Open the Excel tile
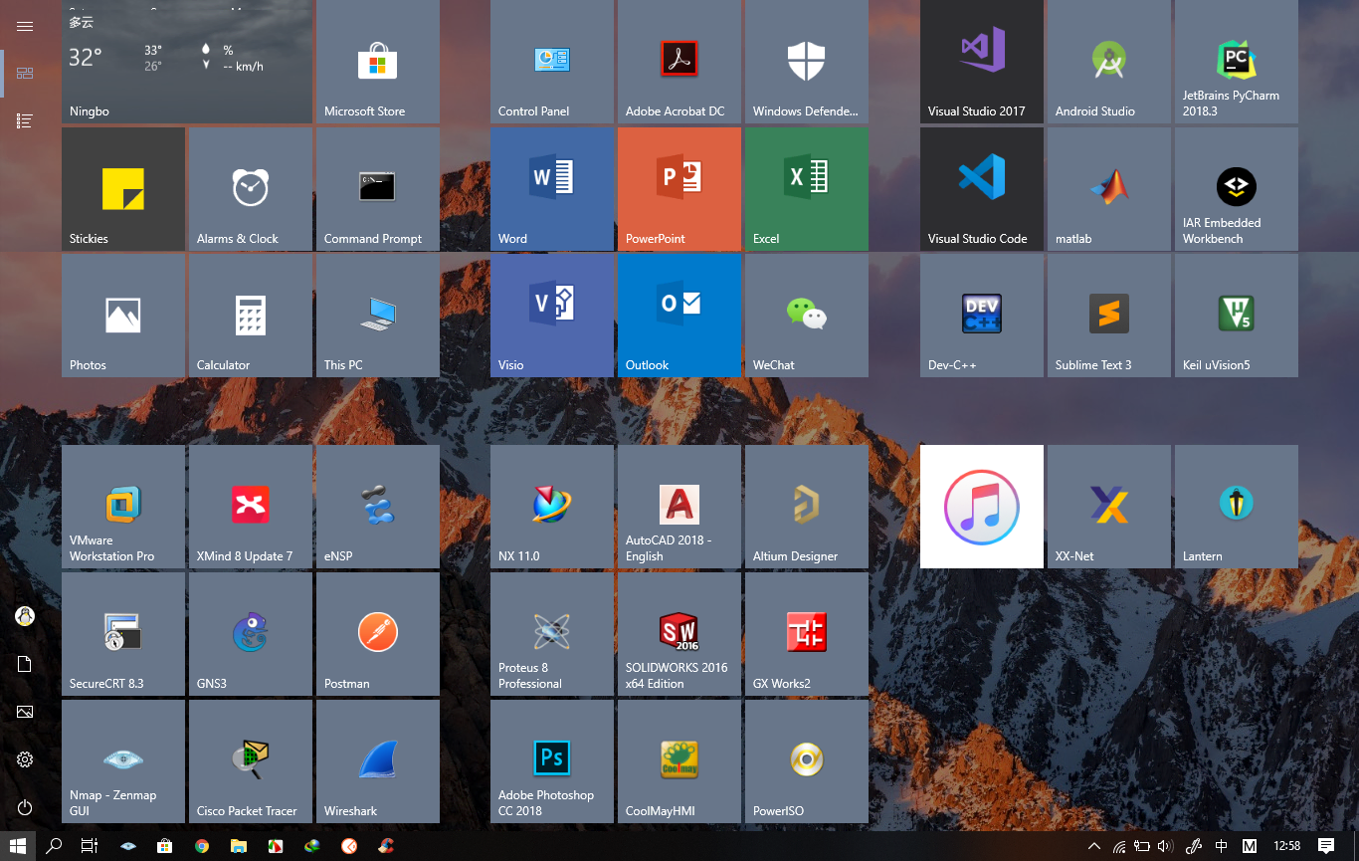Image resolution: width=1359 pixels, height=861 pixels. 807,189
